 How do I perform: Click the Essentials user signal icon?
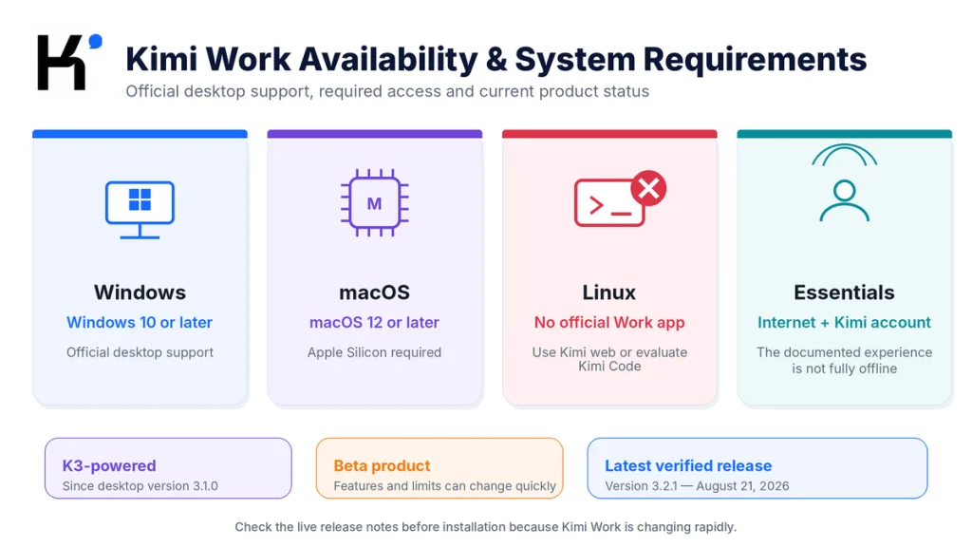[x=844, y=182]
